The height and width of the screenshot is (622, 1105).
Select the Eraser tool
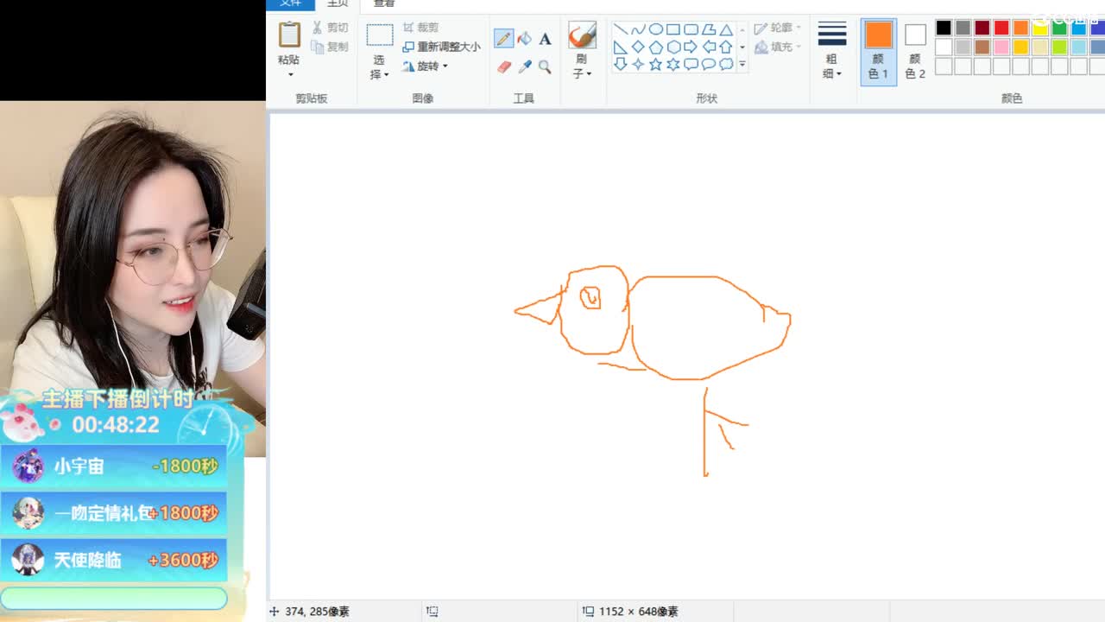click(504, 67)
